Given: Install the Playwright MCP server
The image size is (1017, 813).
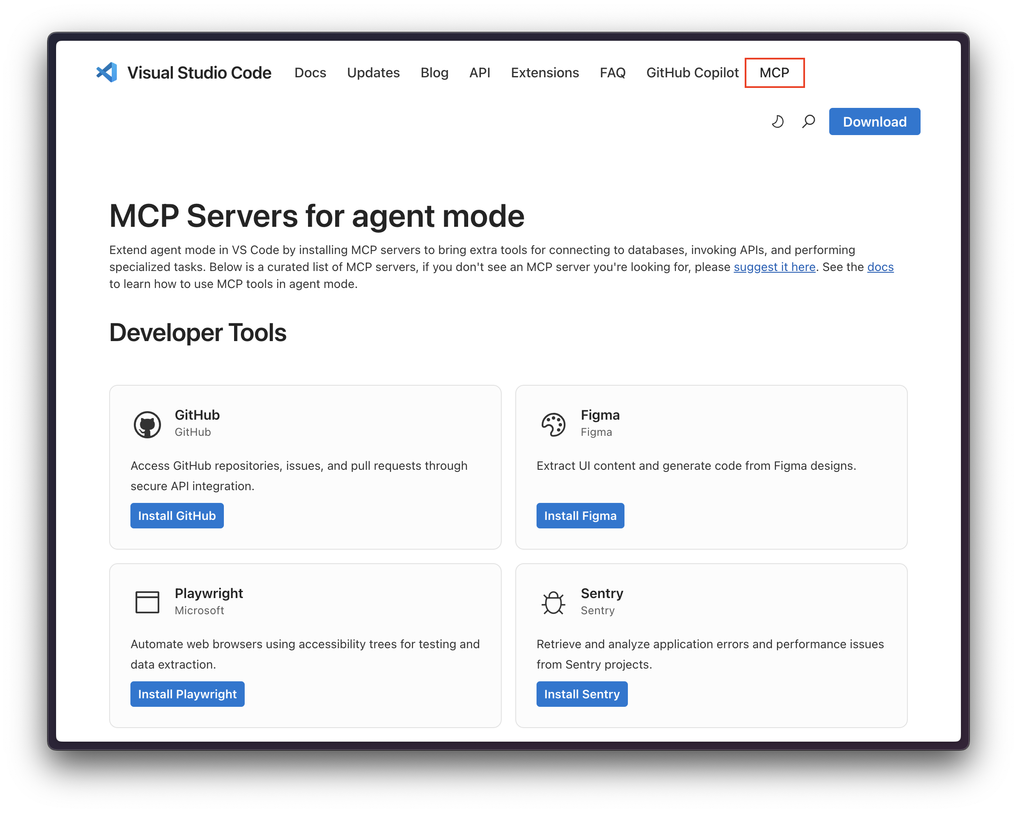Looking at the screenshot, I should 187,694.
